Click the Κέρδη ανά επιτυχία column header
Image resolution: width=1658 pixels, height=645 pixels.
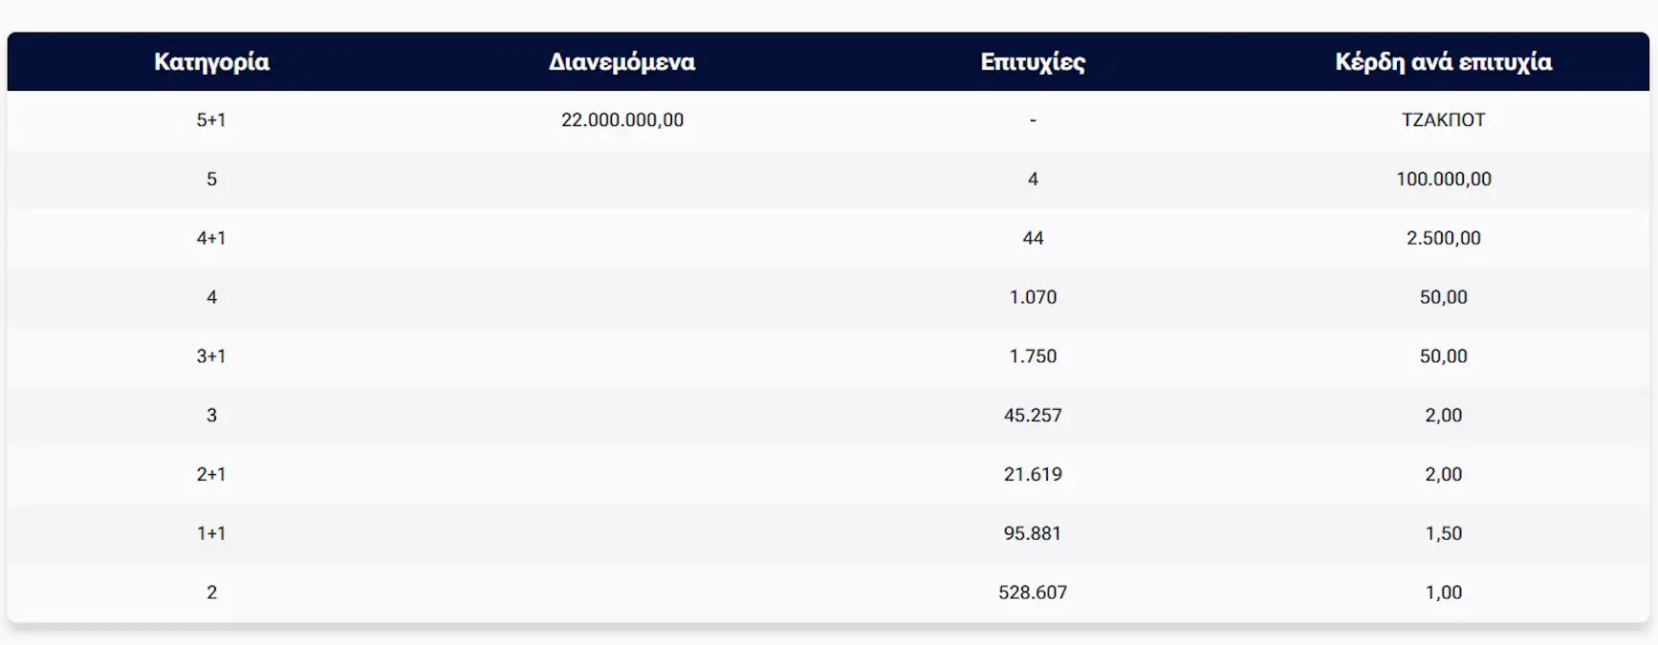(1443, 62)
